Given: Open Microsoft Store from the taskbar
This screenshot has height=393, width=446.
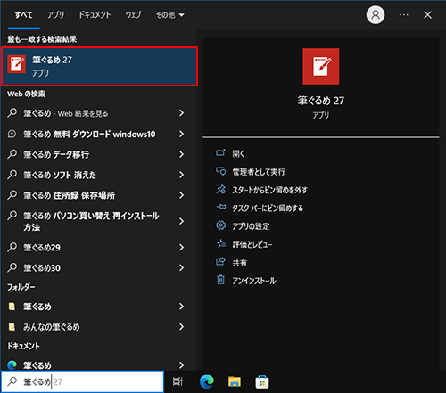Looking at the screenshot, I should click(x=262, y=381).
